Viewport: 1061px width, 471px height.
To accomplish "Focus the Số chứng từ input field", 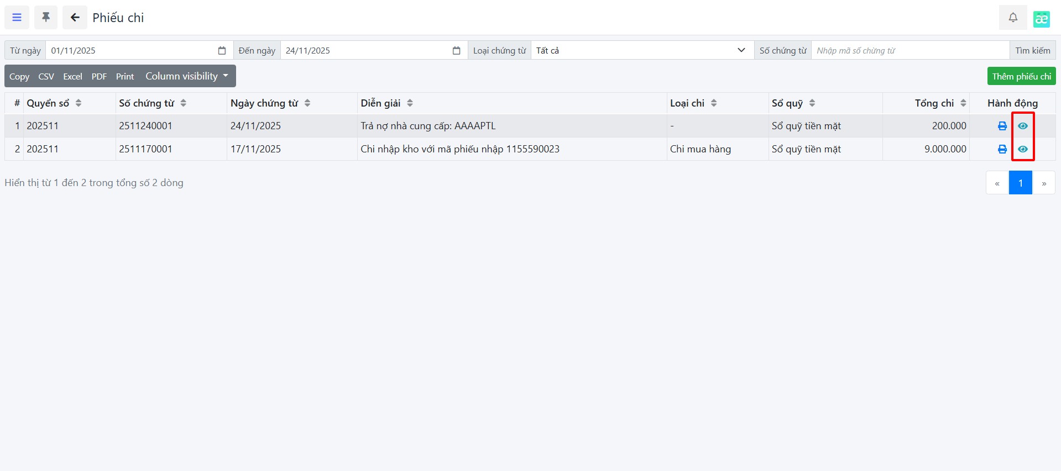I will [x=910, y=51].
